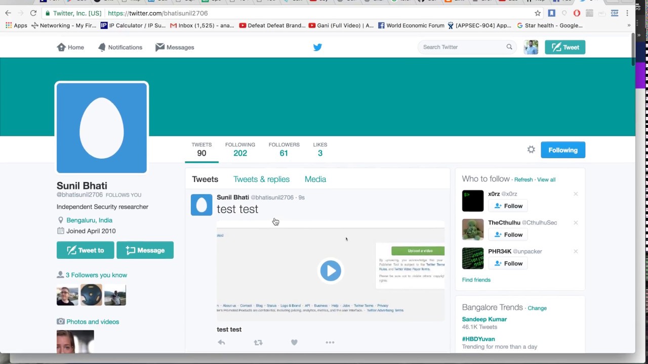Open tweet author name Sunil Bhati

click(233, 197)
